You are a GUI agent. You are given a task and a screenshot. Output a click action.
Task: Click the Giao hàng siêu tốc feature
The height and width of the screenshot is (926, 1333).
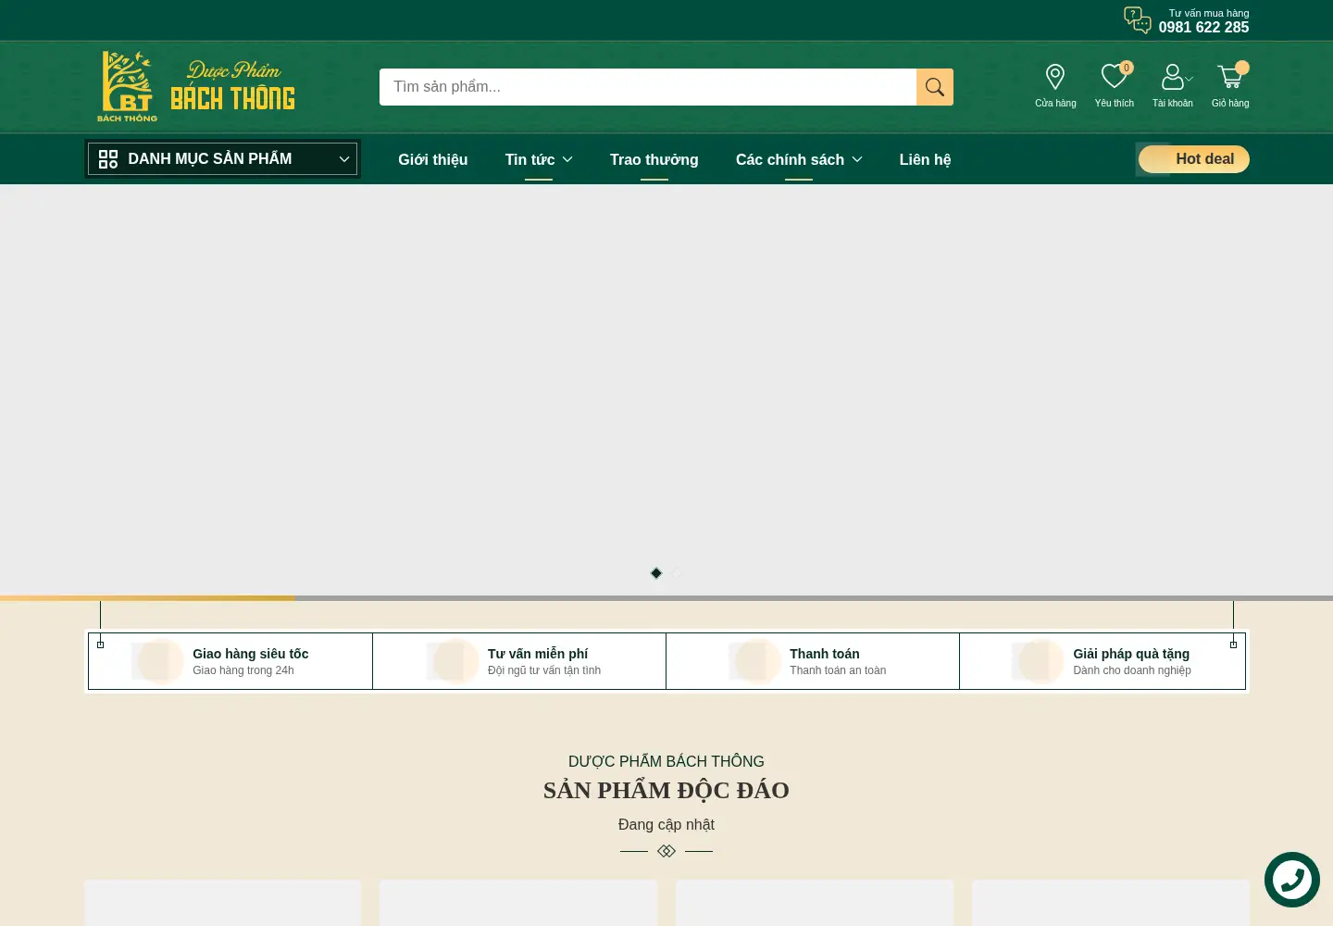click(230, 661)
